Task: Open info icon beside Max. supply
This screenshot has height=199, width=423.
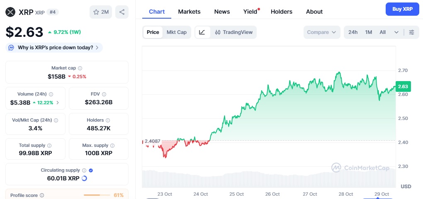Action: tap(112, 145)
